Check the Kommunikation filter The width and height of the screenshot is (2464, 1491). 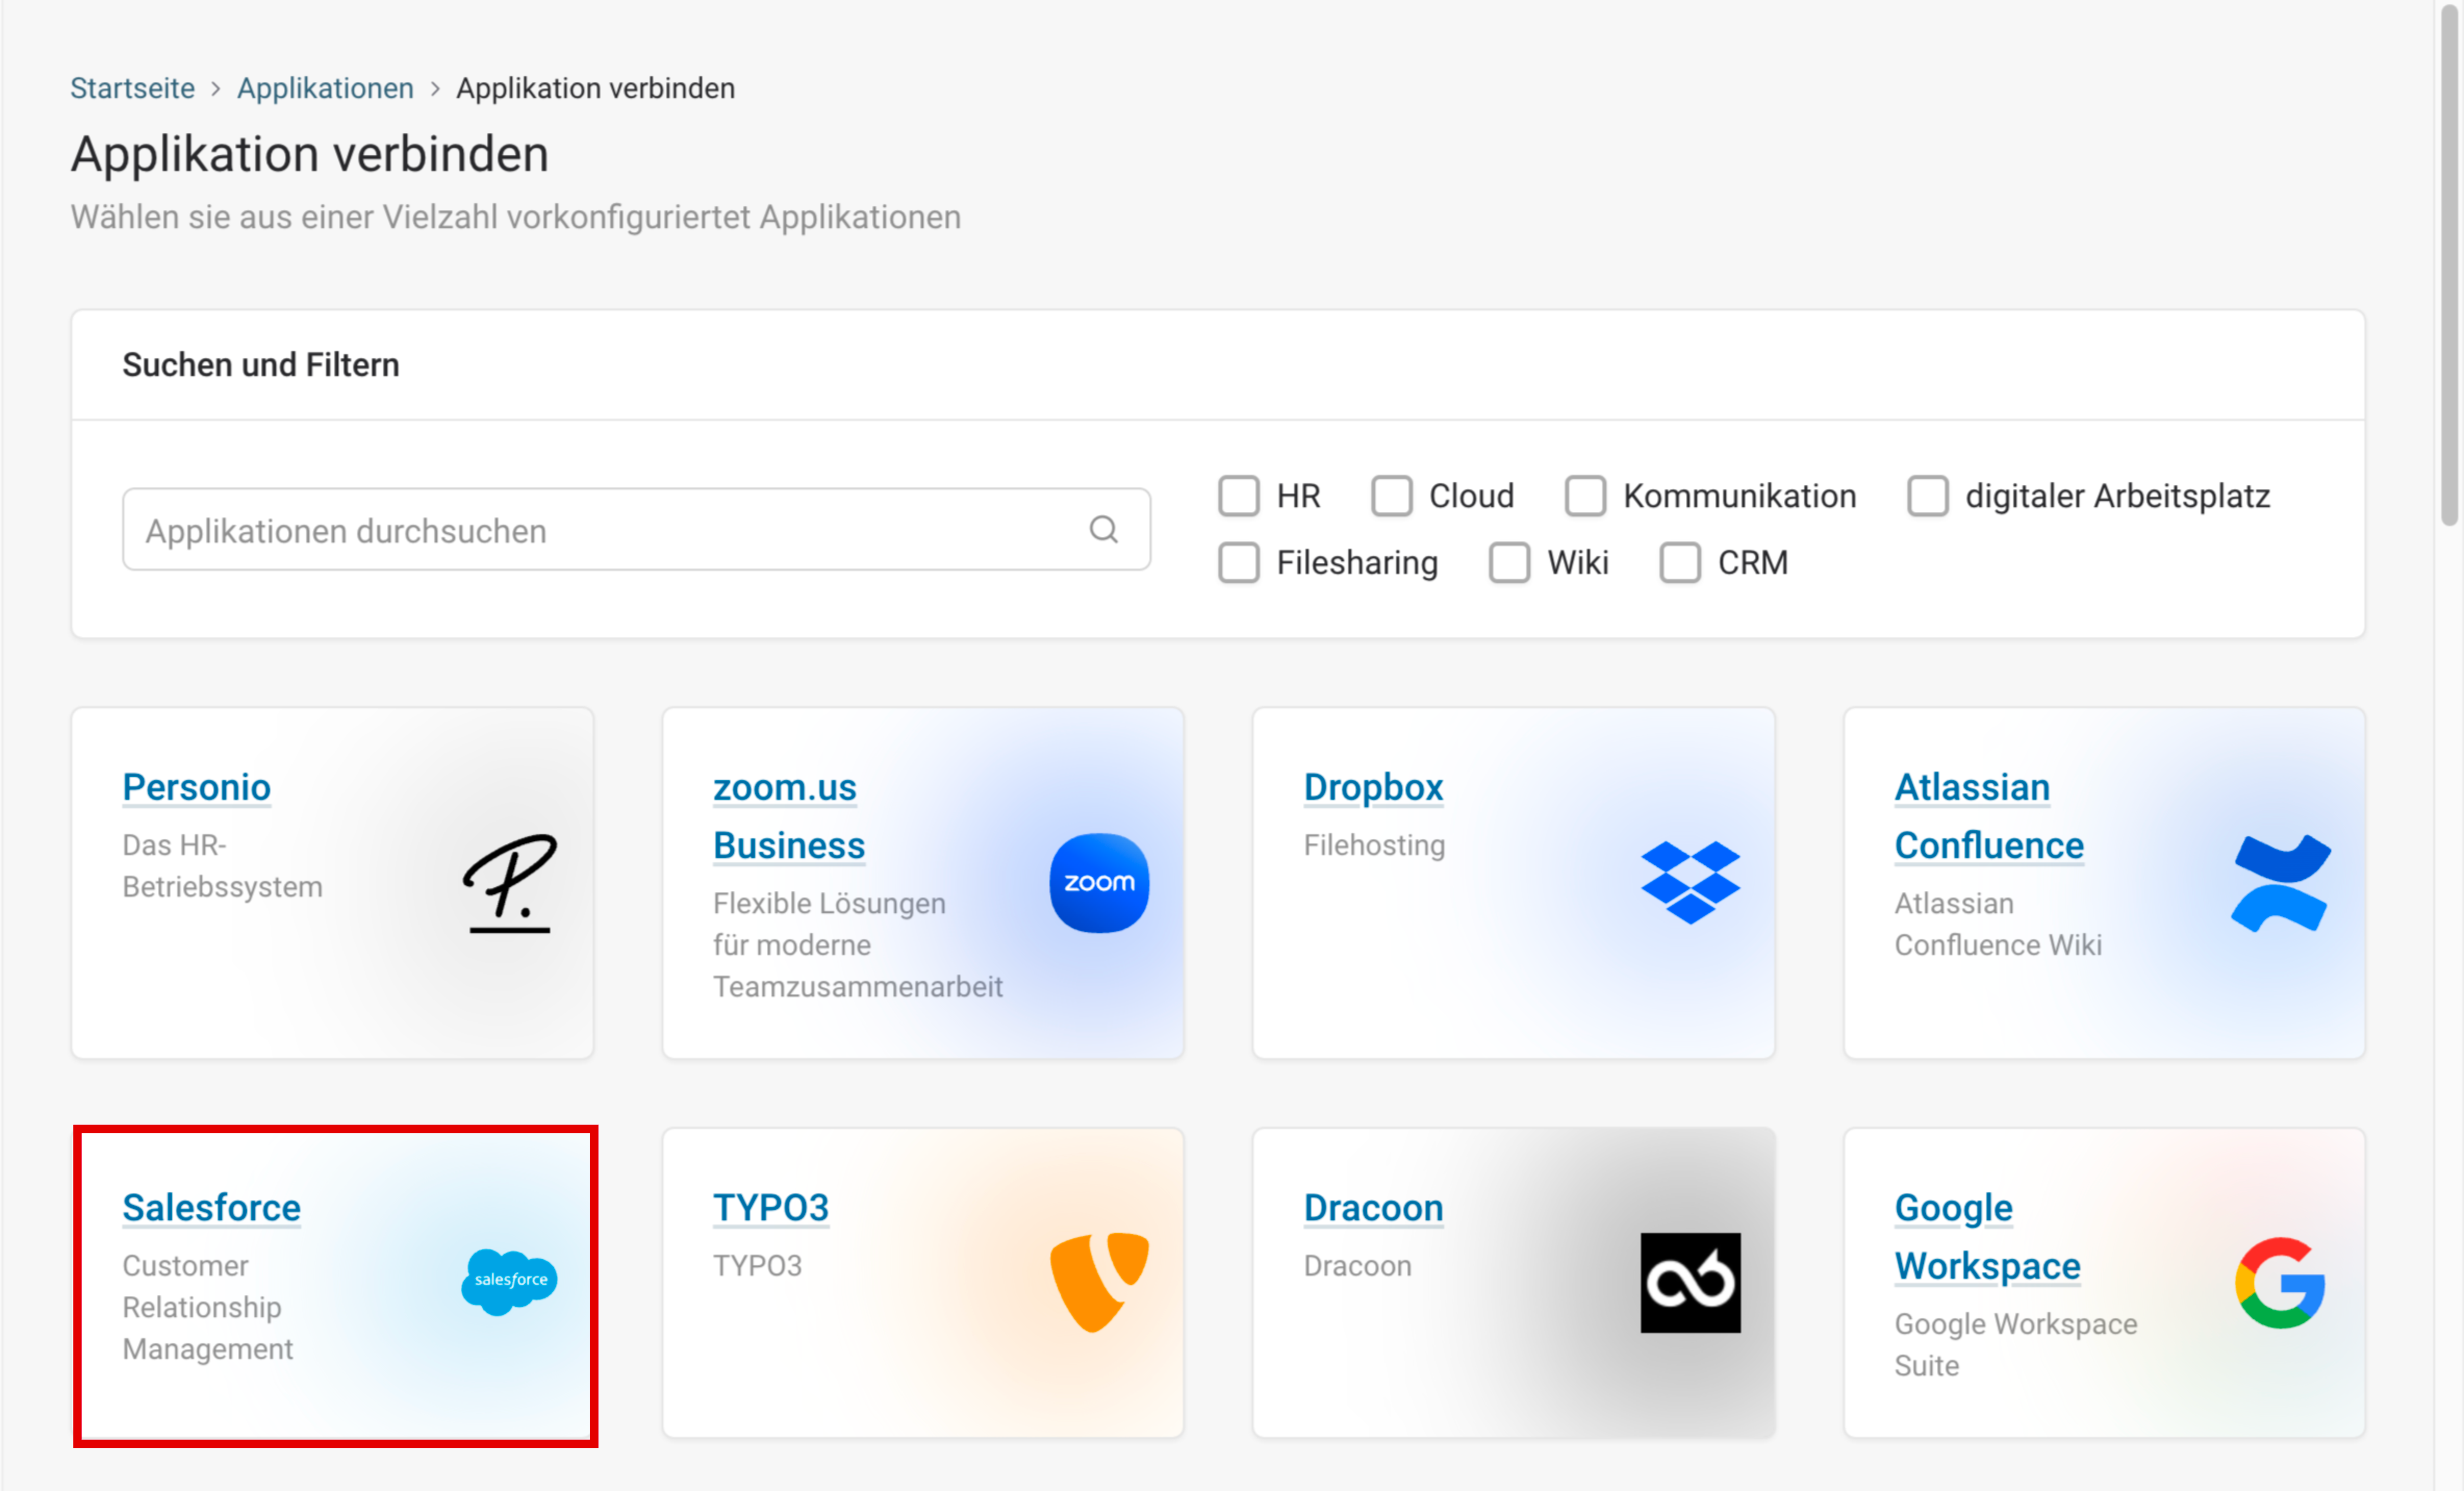coord(1585,496)
